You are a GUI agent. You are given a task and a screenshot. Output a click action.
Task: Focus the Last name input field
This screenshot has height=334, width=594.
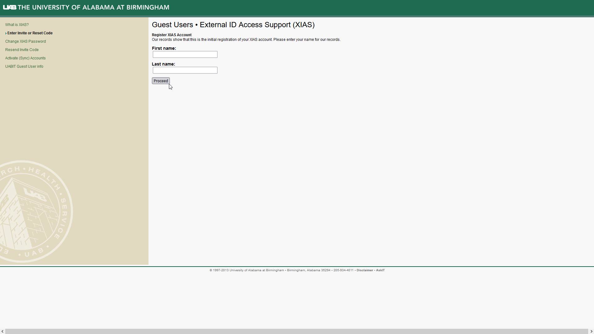coord(185,70)
